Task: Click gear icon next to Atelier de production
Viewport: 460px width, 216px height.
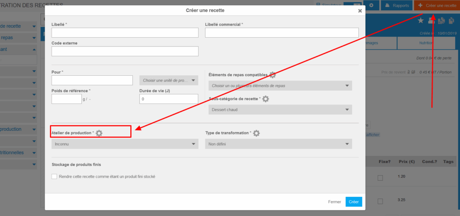Action: (x=99, y=133)
